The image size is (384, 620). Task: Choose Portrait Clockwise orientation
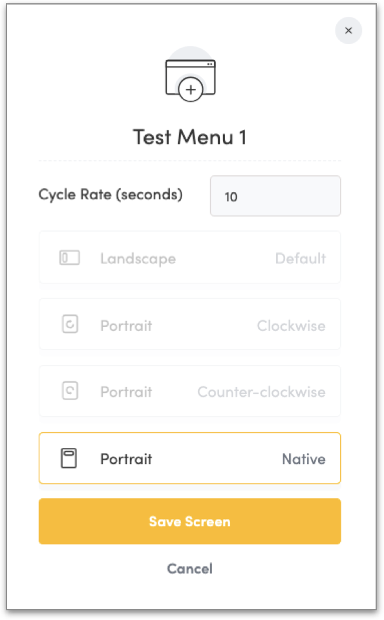(x=189, y=324)
